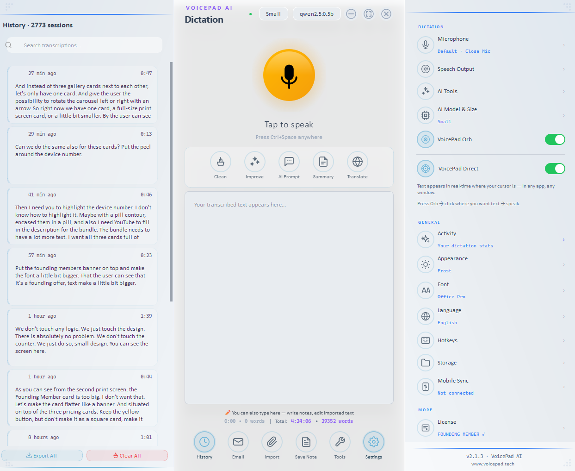
Task: Click the Email envelope icon
Action: [238, 442]
